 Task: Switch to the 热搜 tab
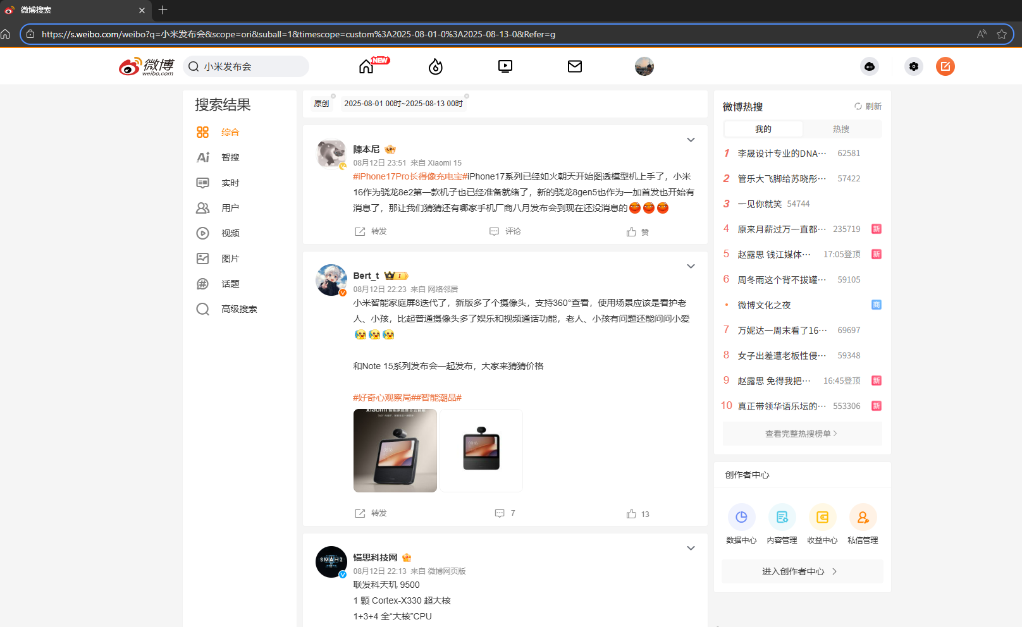point(840,129)
